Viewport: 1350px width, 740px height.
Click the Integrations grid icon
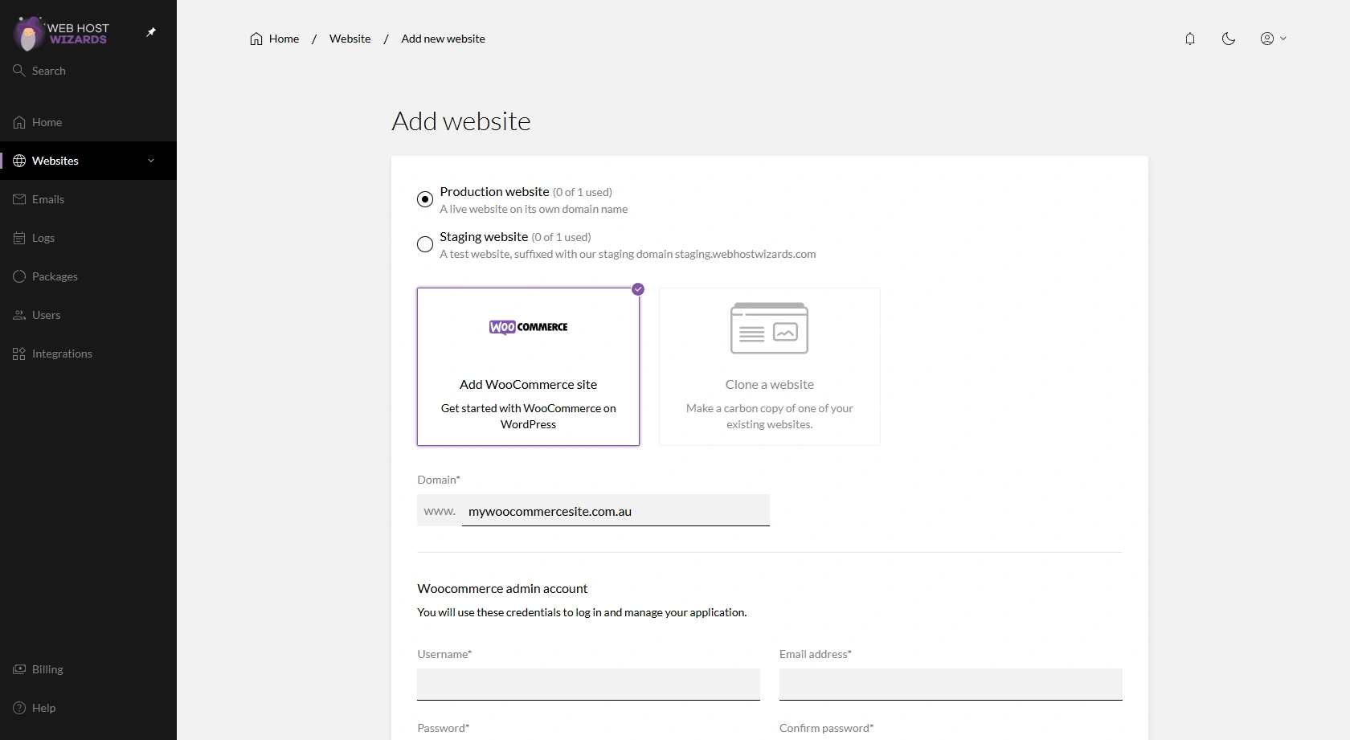19,354
